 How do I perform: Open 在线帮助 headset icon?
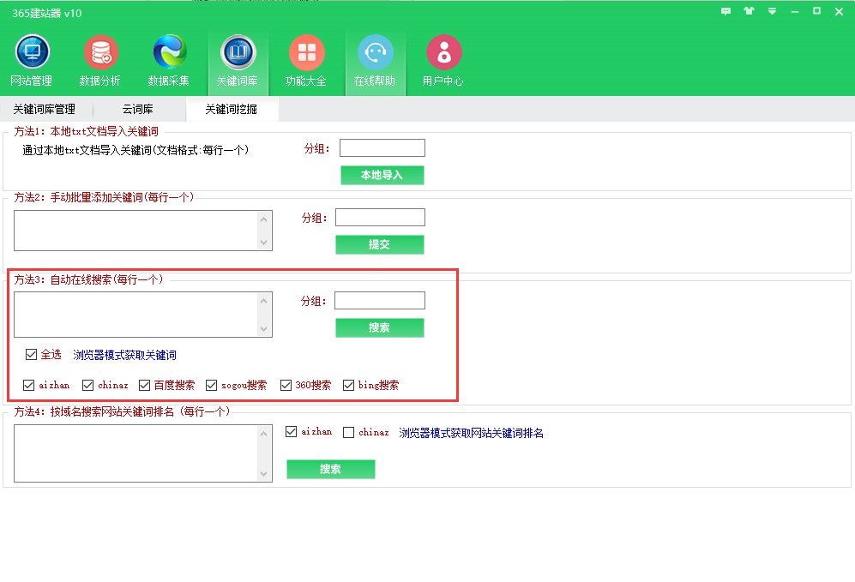[375, 52]
